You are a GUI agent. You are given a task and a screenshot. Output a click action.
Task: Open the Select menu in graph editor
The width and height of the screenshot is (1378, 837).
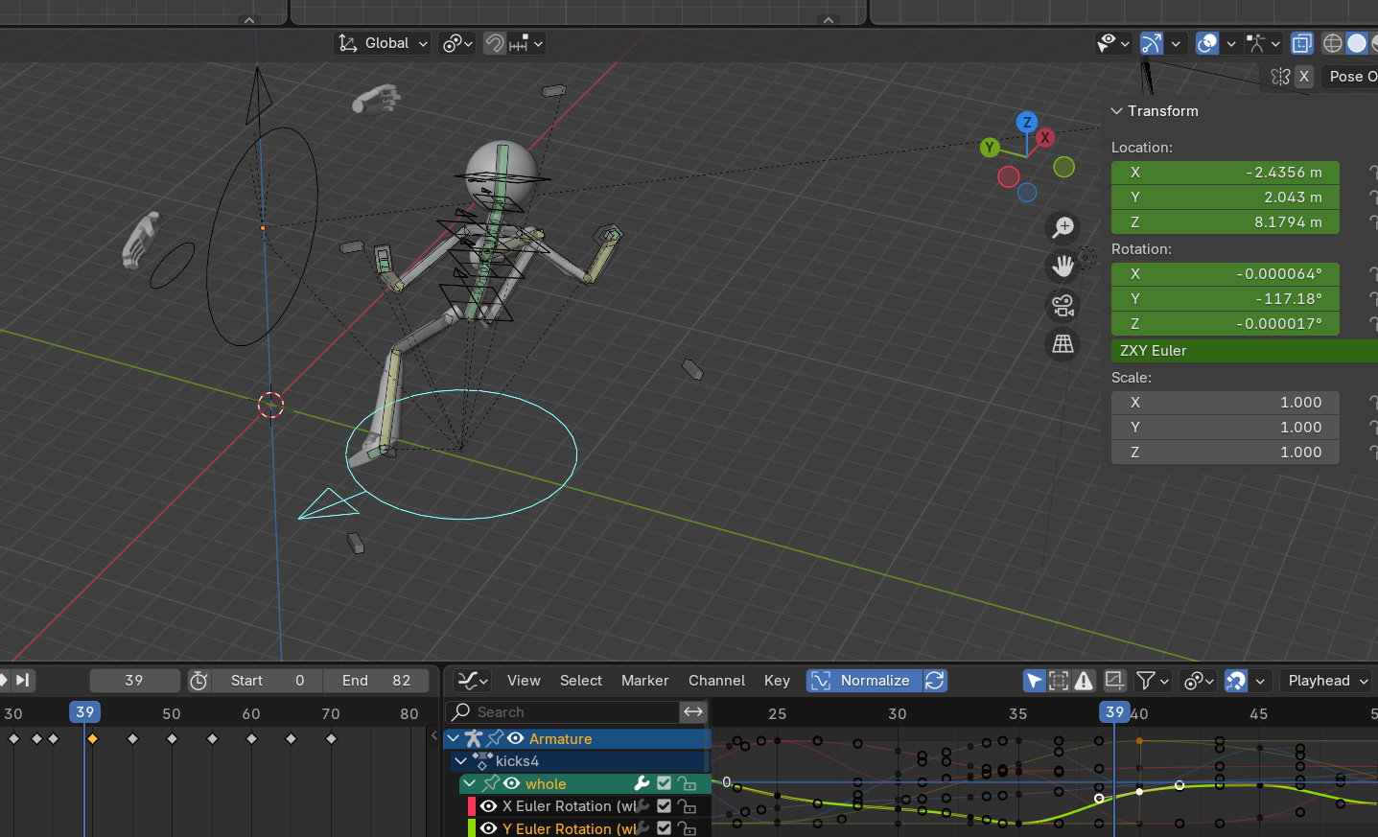pos(581,681)
